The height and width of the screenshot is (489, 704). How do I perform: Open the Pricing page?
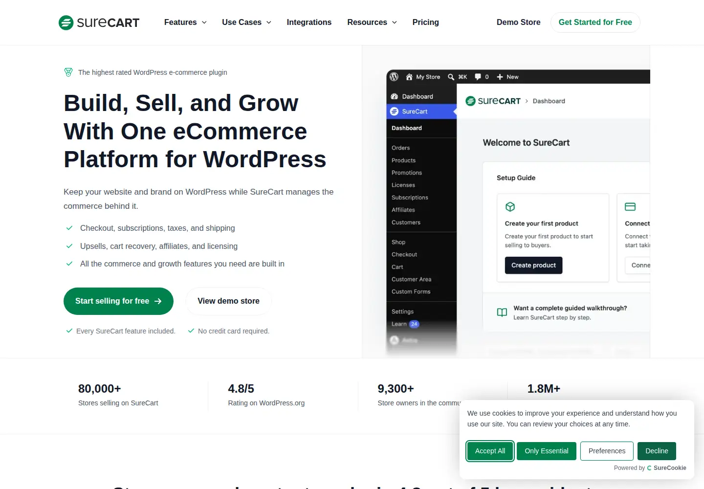tap(425, 22)
